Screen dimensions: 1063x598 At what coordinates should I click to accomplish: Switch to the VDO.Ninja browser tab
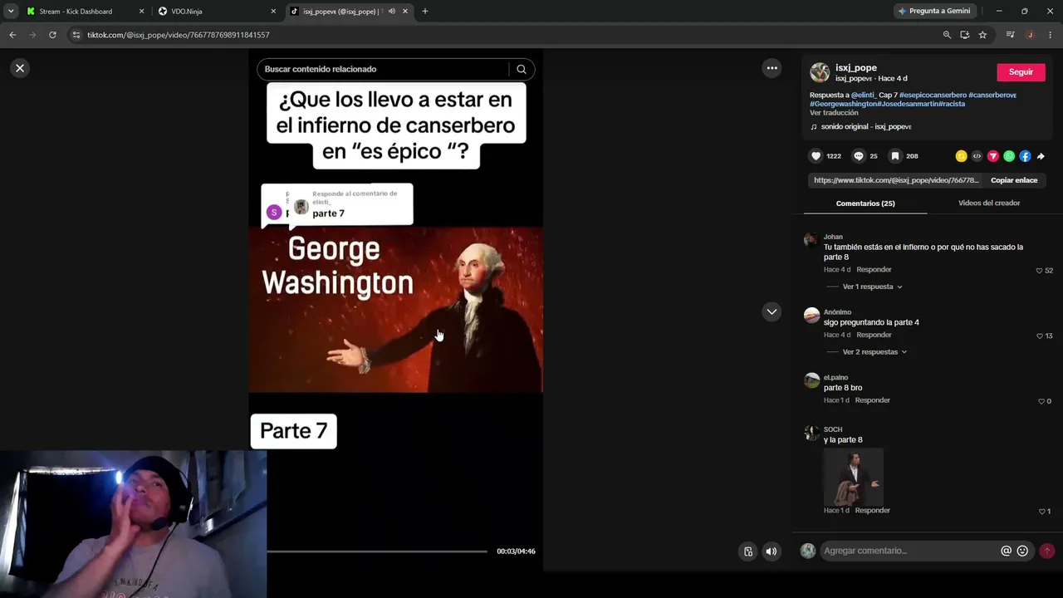[x=187, y=12]
